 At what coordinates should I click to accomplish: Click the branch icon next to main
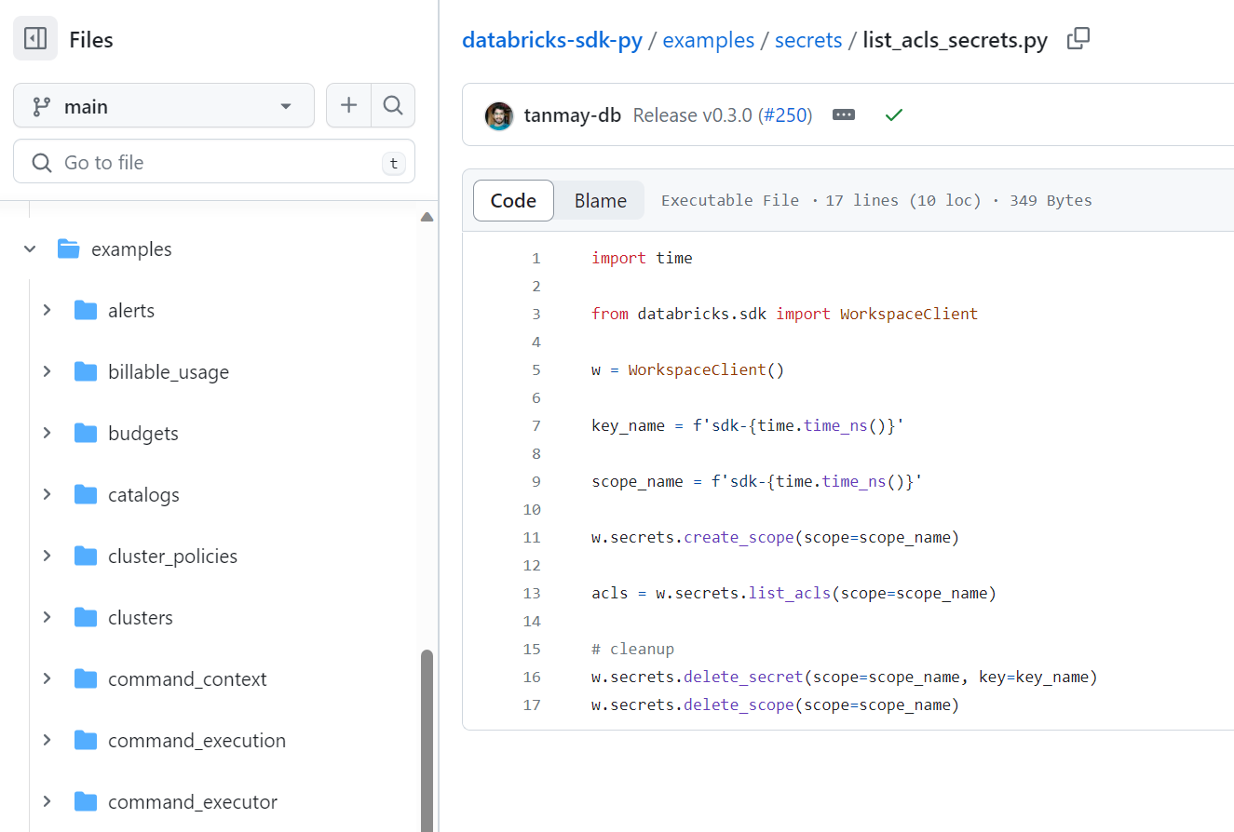40,105
